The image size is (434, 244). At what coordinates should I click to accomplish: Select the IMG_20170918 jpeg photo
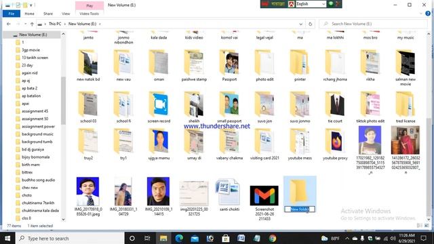[x=88, y=197]
